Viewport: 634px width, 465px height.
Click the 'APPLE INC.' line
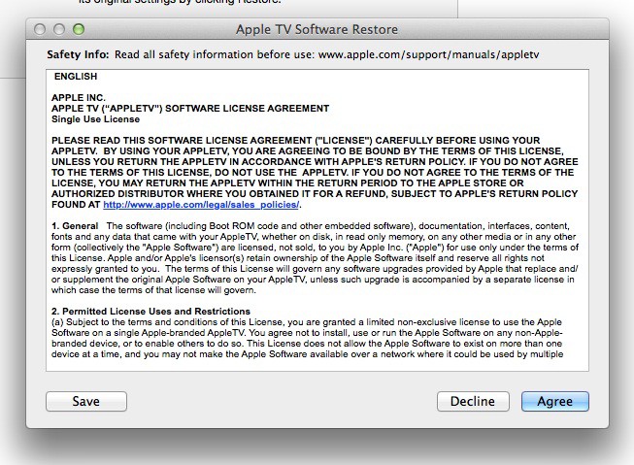pyautogui.click(x=79, y=98)
